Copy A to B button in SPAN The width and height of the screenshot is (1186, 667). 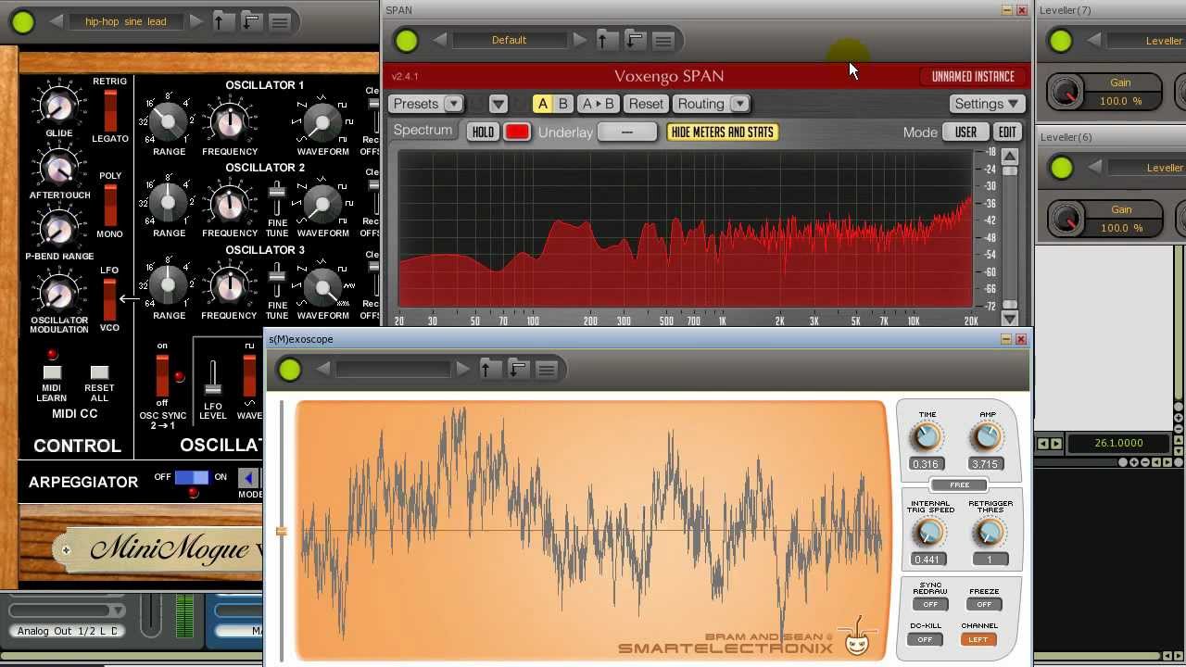tap(599, 104)
